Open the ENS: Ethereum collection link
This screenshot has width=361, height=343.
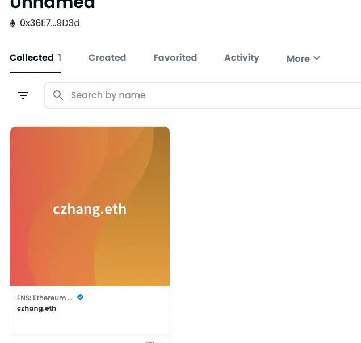coord(45,298)
